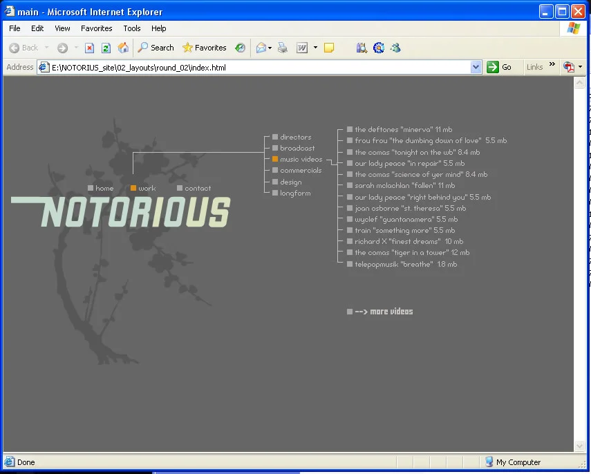Open richard X "finest dreams" video
Screen dimensions: 591x474
[405, 241]
